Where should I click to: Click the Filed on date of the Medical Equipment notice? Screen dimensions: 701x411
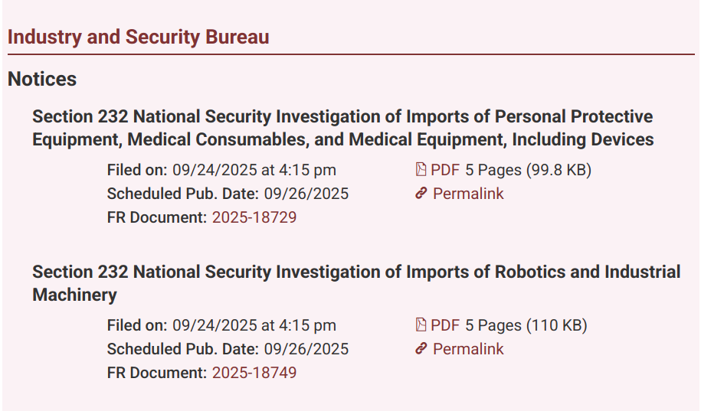click(254, 170)
